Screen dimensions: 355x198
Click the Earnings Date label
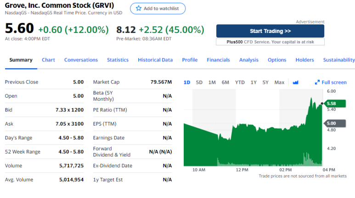click(109, 138)
